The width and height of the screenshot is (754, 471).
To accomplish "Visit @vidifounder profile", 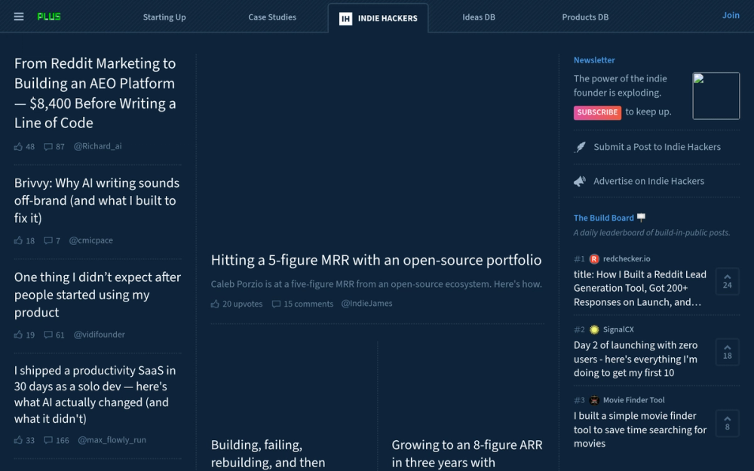I will pos(99,335).
